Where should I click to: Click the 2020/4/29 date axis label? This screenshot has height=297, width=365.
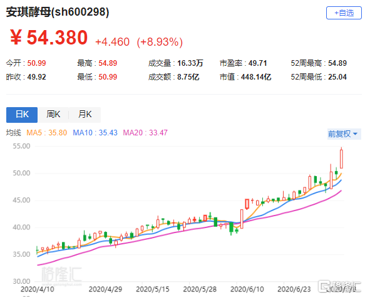click(x=105, y=289)
